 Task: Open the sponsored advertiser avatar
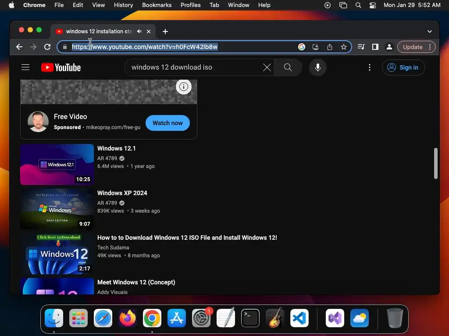pyautogui.click(x=38, y=122)
